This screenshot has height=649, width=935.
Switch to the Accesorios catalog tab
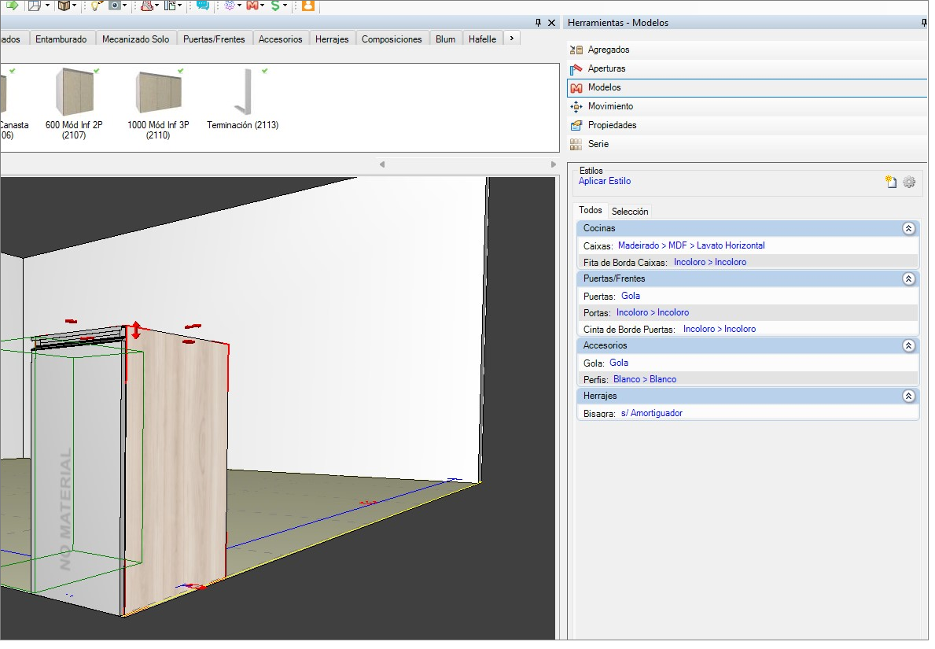click(280, 39)
